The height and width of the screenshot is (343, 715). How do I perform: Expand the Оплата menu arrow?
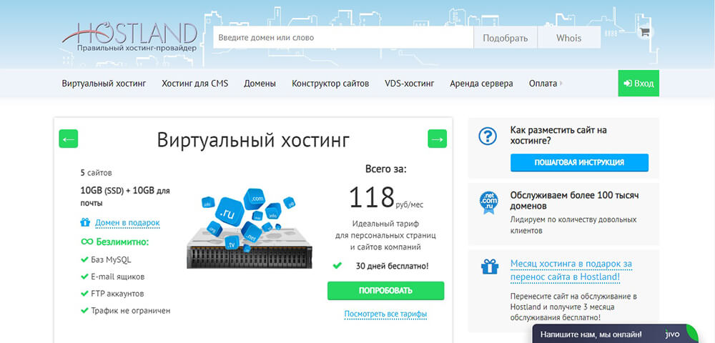pyautogui.click(x=561, y=84)
